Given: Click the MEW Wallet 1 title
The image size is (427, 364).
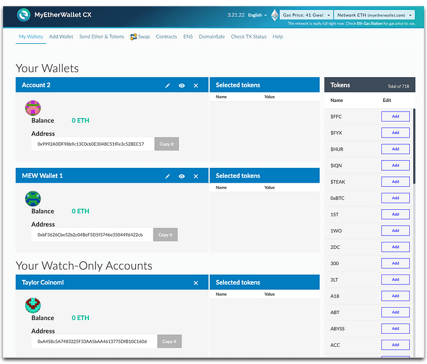Looking at the screenshot, I should (43, 176).
